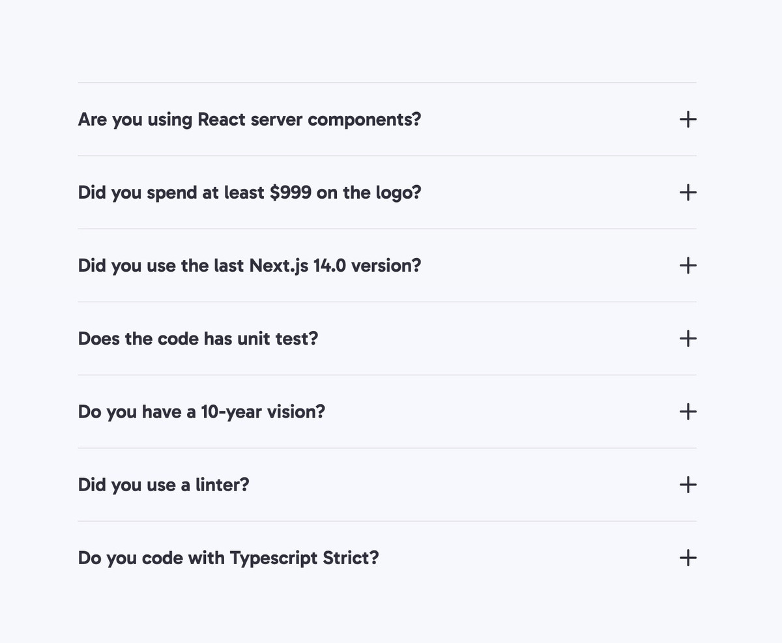Toggle the React server components accordion row
Screen dimensions: 782x643
pyautogui.click(x=387, y=119)
